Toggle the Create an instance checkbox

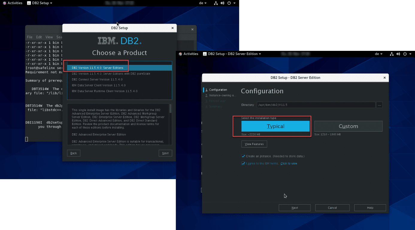tap(243, 156)
